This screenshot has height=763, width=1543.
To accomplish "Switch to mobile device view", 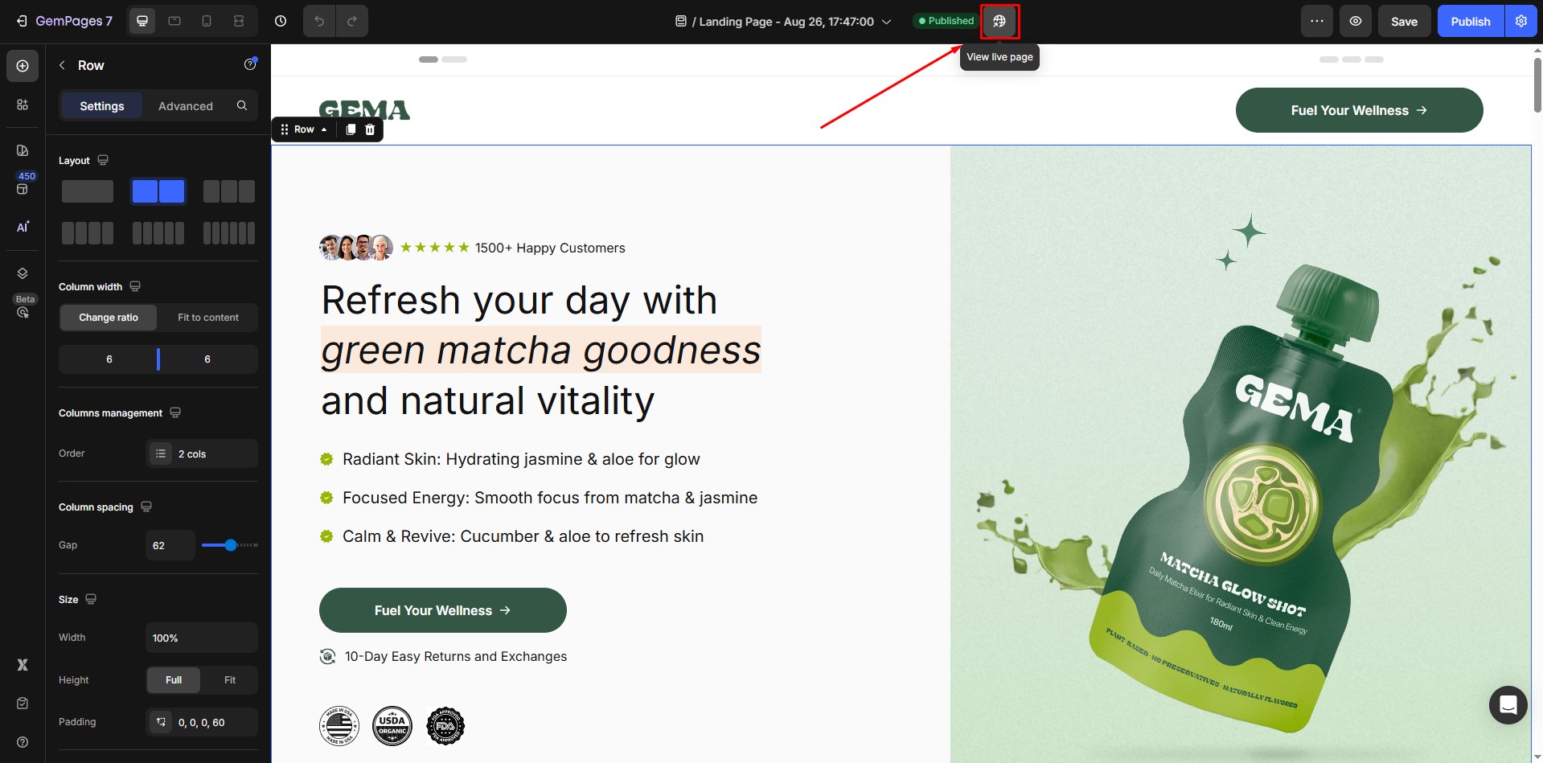I will click(207, 21).
